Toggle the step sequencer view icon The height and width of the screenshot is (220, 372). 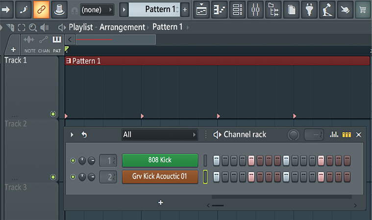tap(347, 135)
